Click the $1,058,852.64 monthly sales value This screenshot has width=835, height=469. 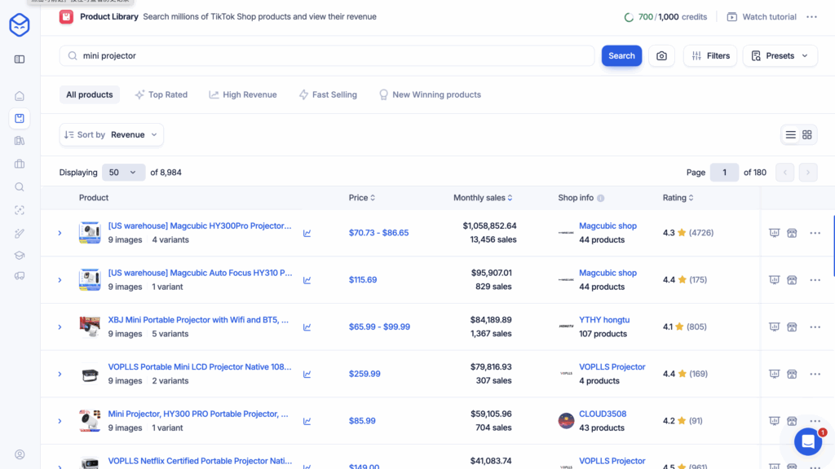(489, 226)
